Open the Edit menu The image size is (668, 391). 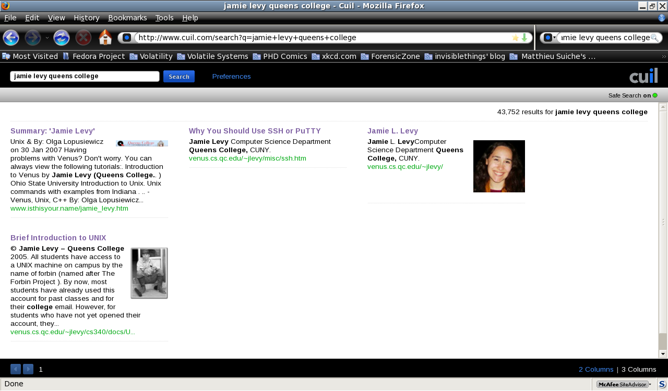coord(32,18)
